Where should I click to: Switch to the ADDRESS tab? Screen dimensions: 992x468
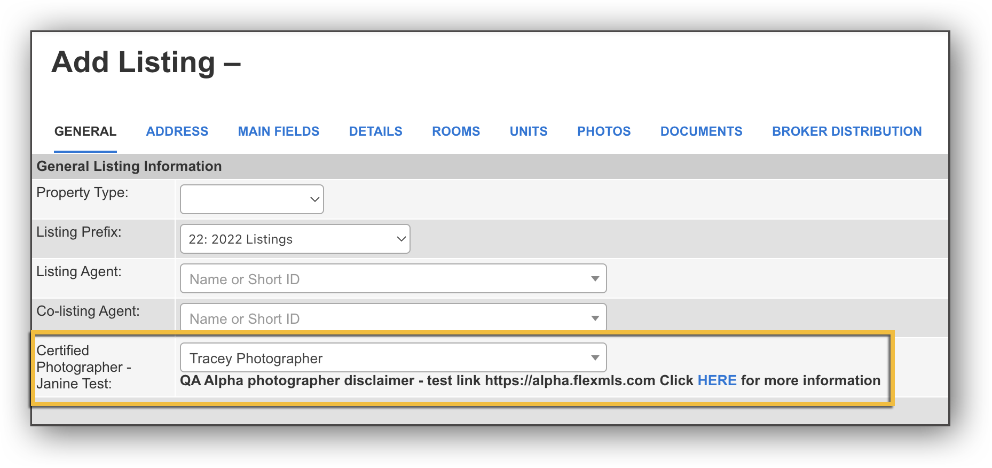pos(177,131)
